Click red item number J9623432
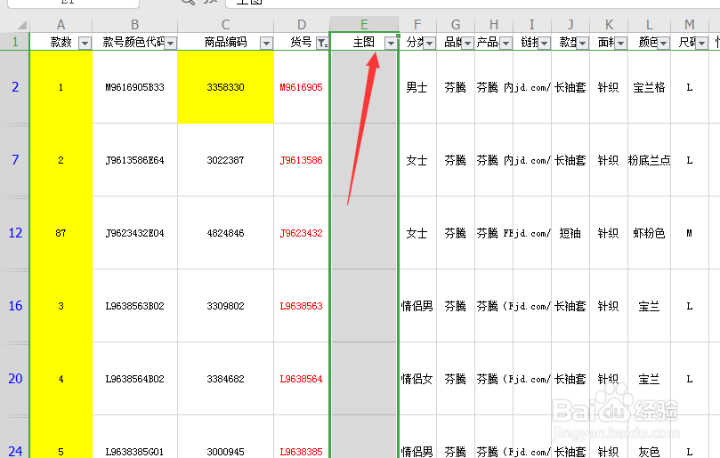Screen dimensions: 720x458 [x=301, y=233]
